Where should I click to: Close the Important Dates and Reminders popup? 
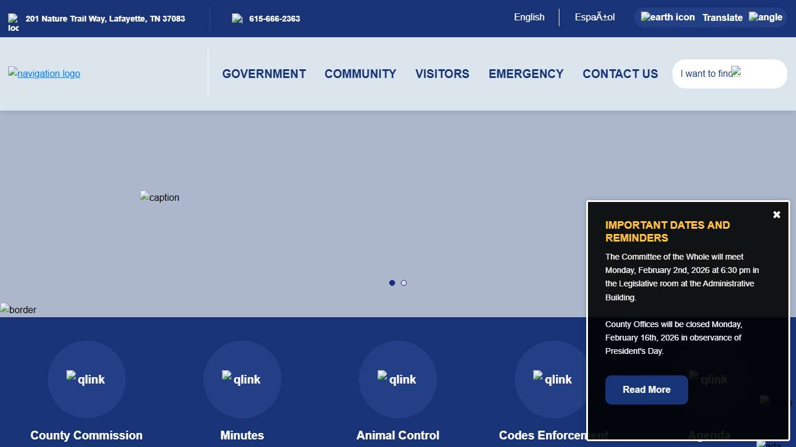(776, 215)
